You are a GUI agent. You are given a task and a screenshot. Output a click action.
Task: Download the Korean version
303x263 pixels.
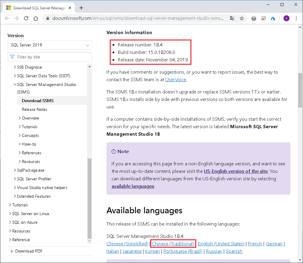[x=152, y=251]
